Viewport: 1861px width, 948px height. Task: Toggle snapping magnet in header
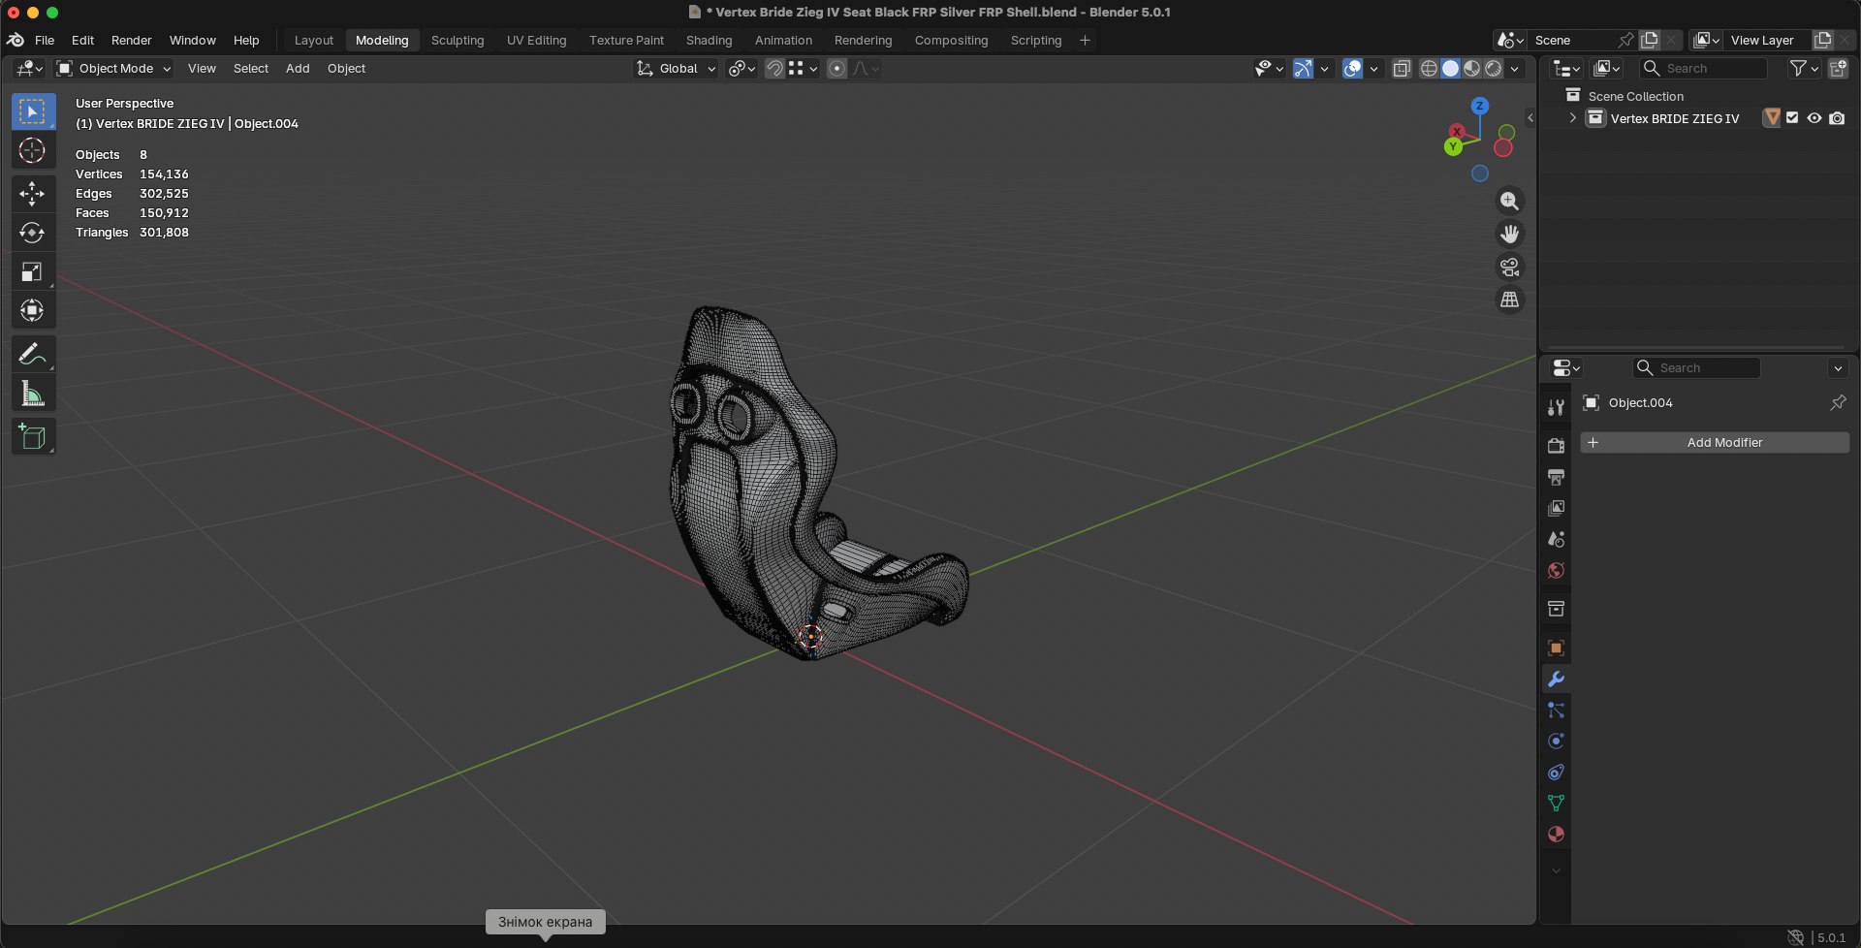click(x=774, y=69)
